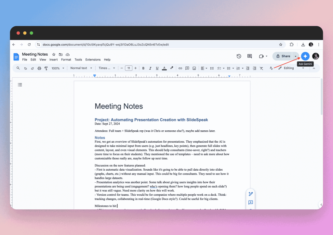Insert an image
Image resolution: width=333 pixels, height=235 pixels.
194,68
